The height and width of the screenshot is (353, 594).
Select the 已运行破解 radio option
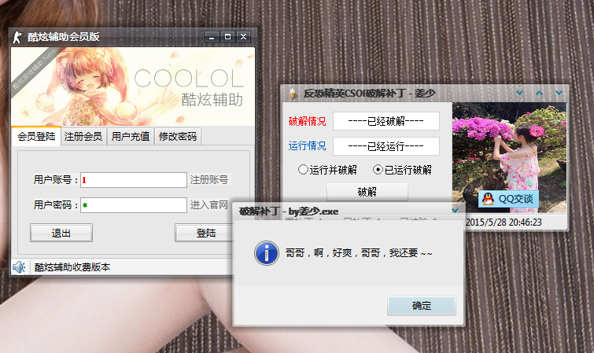[x=378, y=169]
